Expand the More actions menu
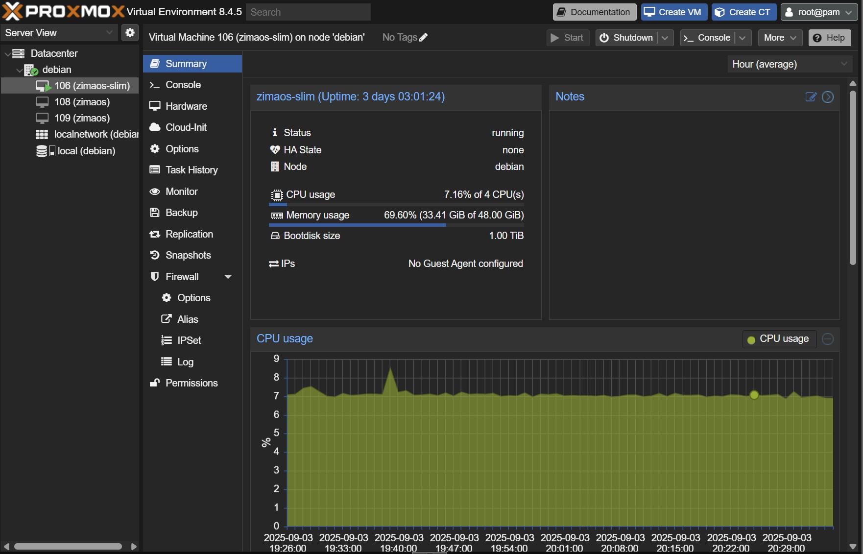 (x=779, y=38)
